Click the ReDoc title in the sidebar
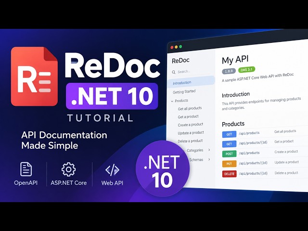 (x=180, y=61)
